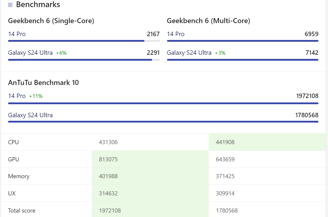This screenshot has width=328, height=217.
Task: Open the 14 Pro link under AnTuTu Benchmark 10
Action: [17, 96]
